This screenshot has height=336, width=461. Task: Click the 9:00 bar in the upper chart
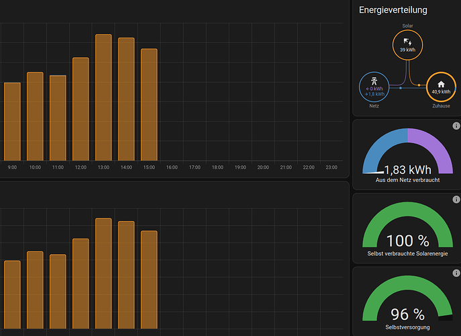(x=13, y=121)
